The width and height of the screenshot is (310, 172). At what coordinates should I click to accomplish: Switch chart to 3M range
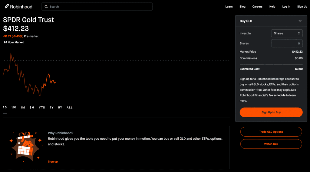point(32,107)
